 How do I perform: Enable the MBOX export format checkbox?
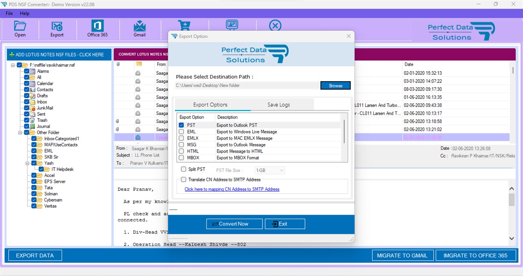pos(181,157)
